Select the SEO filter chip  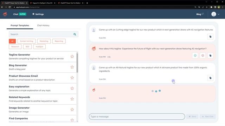tap(27, 47)
